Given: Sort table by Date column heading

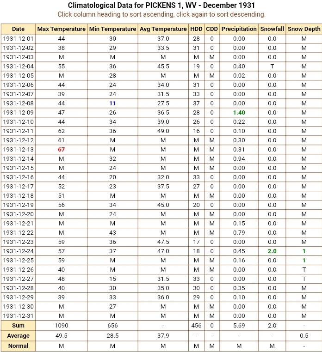Looking at the screenshot, I should (18, 29).
